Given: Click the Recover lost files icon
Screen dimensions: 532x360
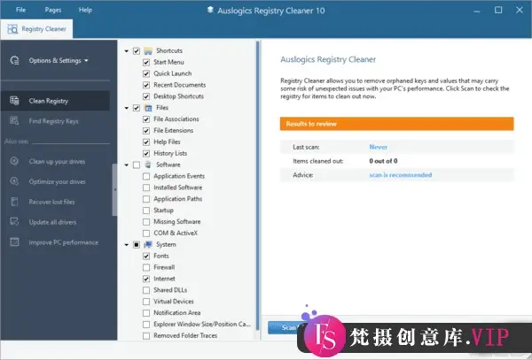Looking at the screenshot, I should [14, 202].
